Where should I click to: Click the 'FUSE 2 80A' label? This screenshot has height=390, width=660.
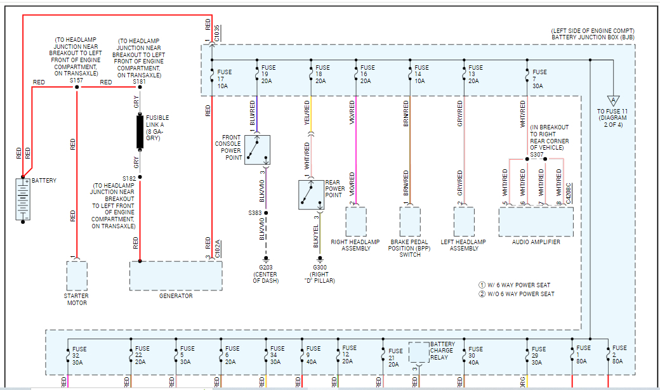619,354
